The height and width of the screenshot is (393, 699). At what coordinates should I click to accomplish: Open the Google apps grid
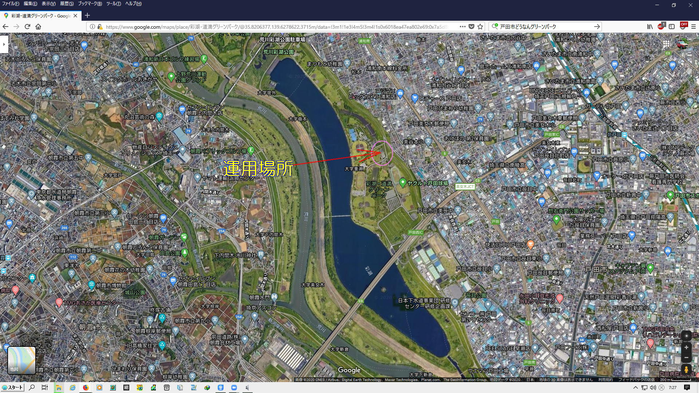click(x=666, y=44)
